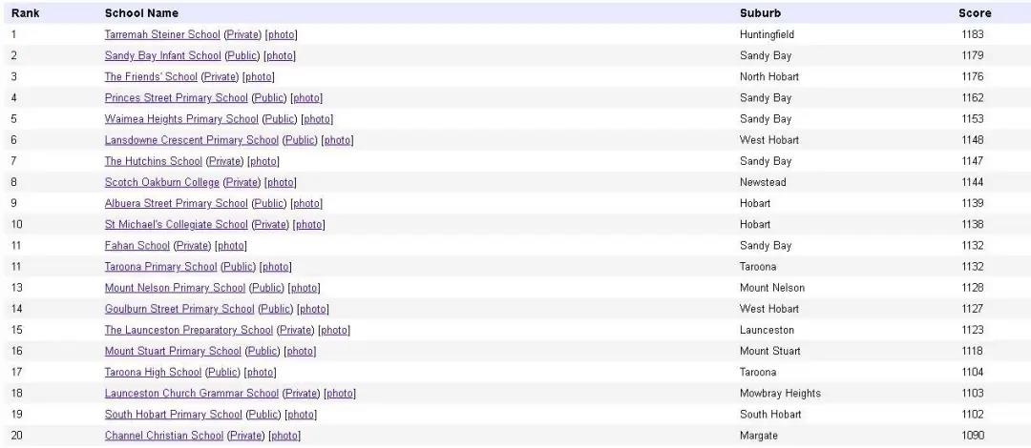The image size is (1031, 448).
Task: Click Private link next to Fahan School
Action: [x=193, y=245]
